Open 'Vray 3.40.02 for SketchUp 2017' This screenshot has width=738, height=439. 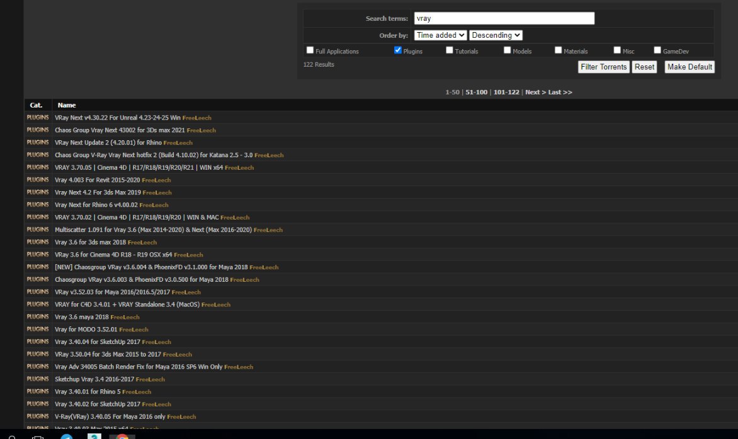click(98, 404)
